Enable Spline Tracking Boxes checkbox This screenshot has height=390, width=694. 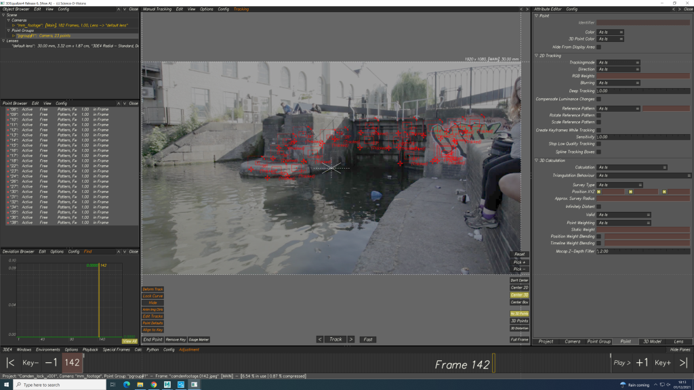pyautogui.click(x=598, y=152)
